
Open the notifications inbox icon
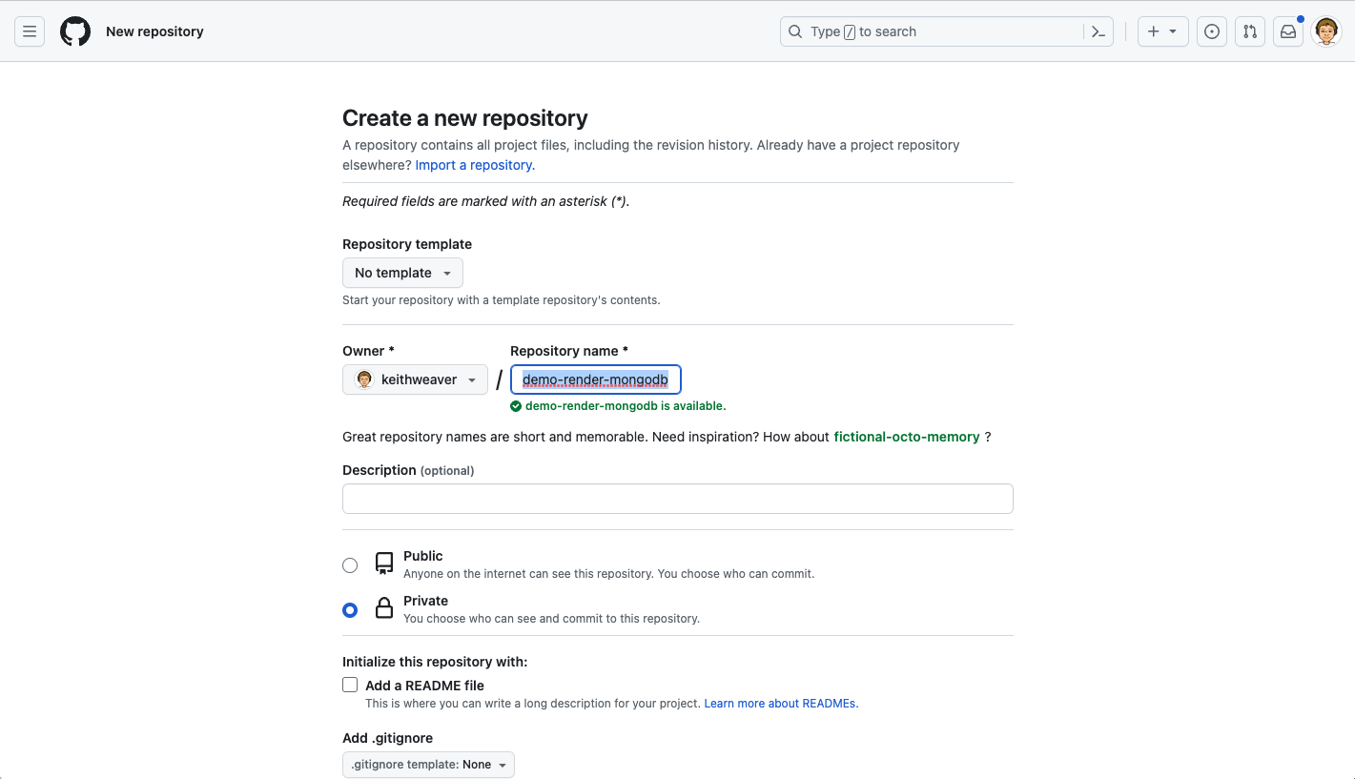1288,31
